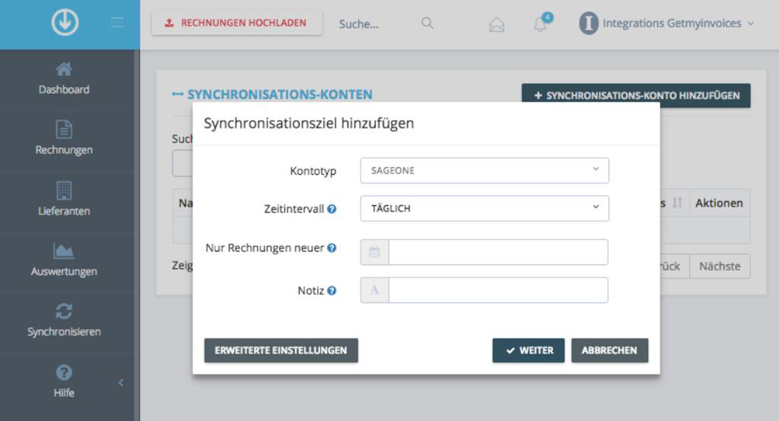
Task: Click the Notiz help question icon
Action: (332, 291)
